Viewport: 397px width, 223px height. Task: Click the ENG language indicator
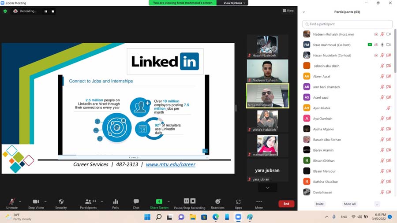click(344, 217)
